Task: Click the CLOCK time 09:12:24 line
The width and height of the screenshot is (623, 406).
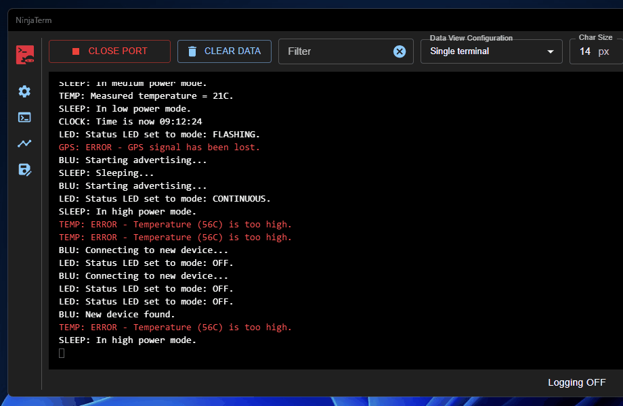Action: [x=130, y=122]
